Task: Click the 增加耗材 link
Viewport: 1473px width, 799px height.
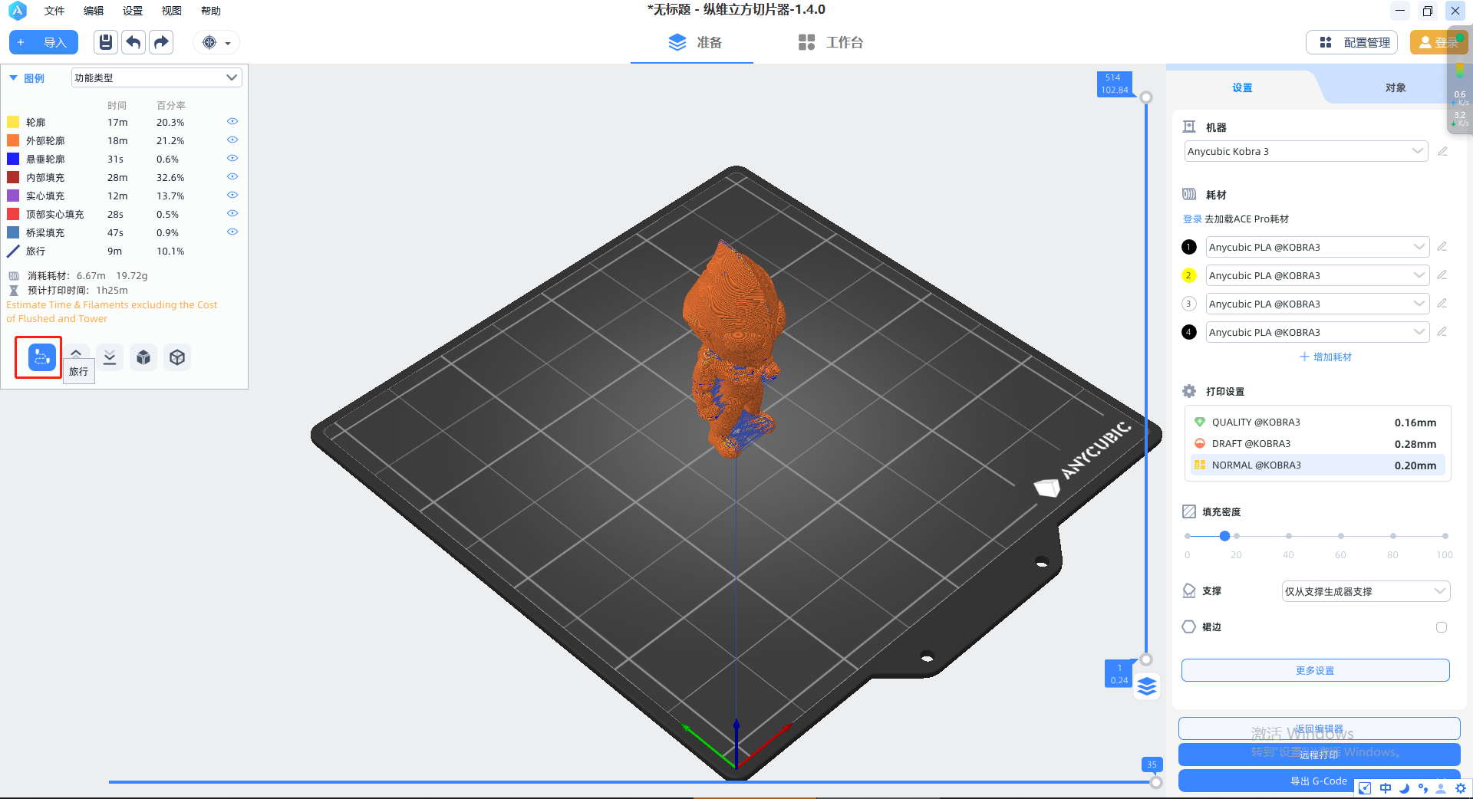Action: click(1326, 357)
